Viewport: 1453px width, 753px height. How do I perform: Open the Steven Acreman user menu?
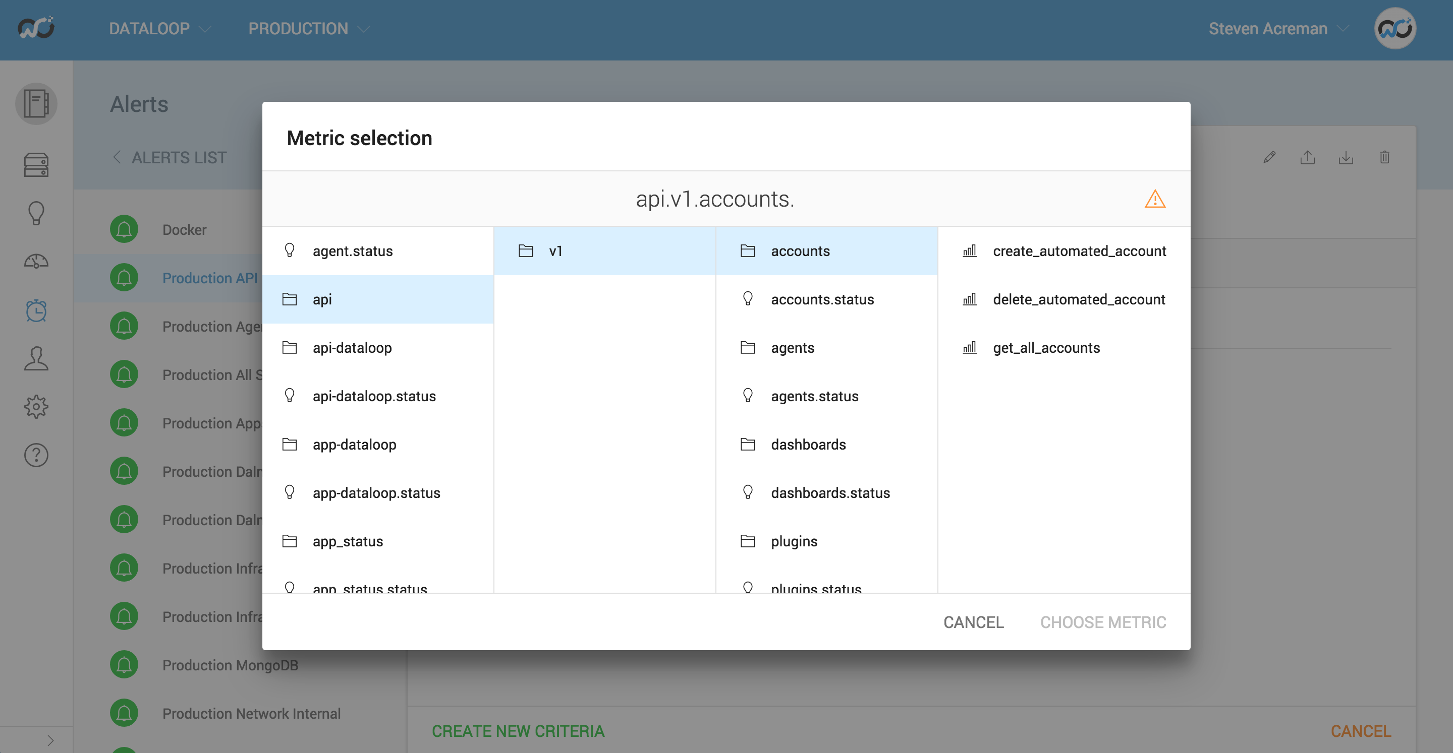pyautogui.click(x=1278, y=29)
